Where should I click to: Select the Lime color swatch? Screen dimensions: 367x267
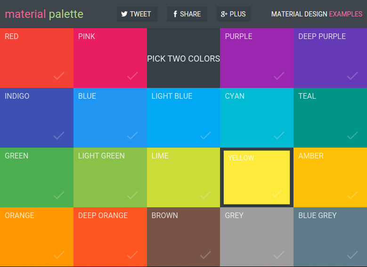[183, 177]
